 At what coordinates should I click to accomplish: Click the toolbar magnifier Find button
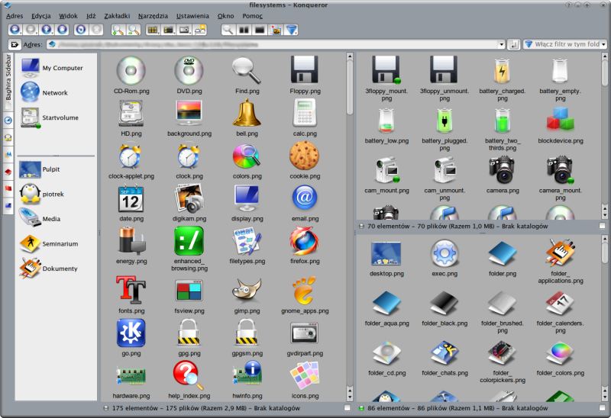pyautogui.click(x=228, y=30)
